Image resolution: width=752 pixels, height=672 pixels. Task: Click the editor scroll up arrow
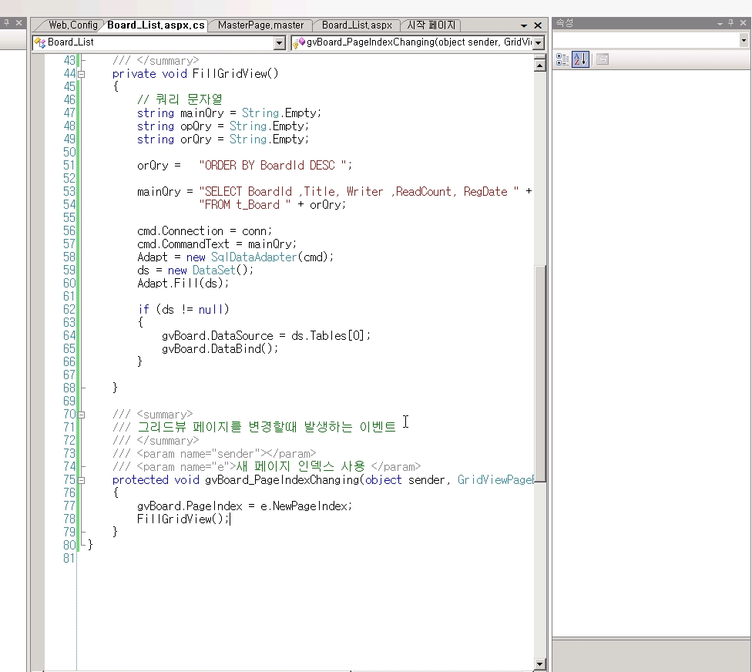tap(539, 65)
